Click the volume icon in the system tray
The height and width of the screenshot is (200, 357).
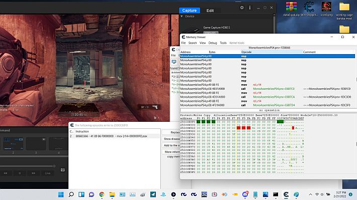pos(322,194)
